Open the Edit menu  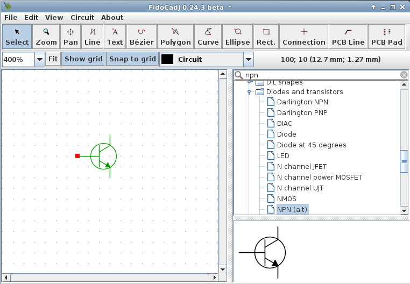[31, 17]
